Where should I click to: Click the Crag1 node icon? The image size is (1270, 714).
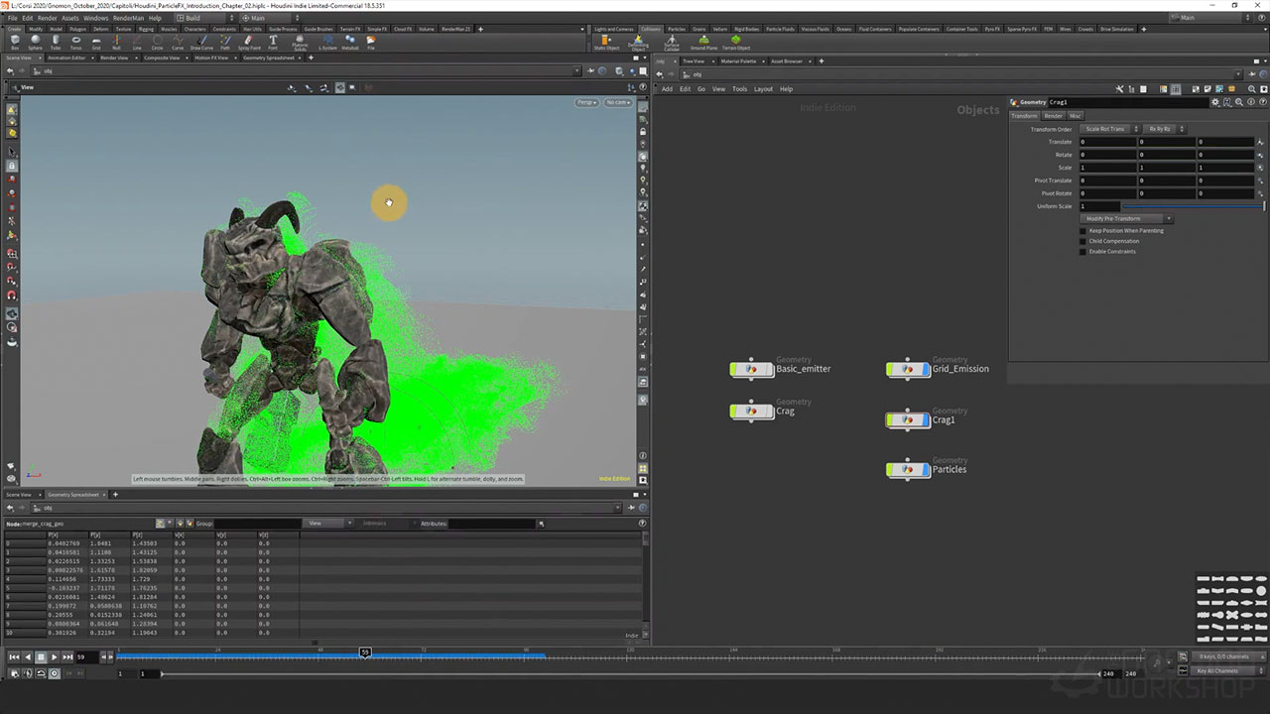tap(907, 419)
